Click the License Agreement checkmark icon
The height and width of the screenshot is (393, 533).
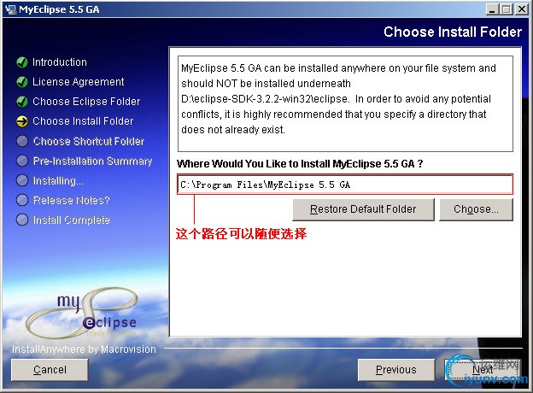coord(22,82)
